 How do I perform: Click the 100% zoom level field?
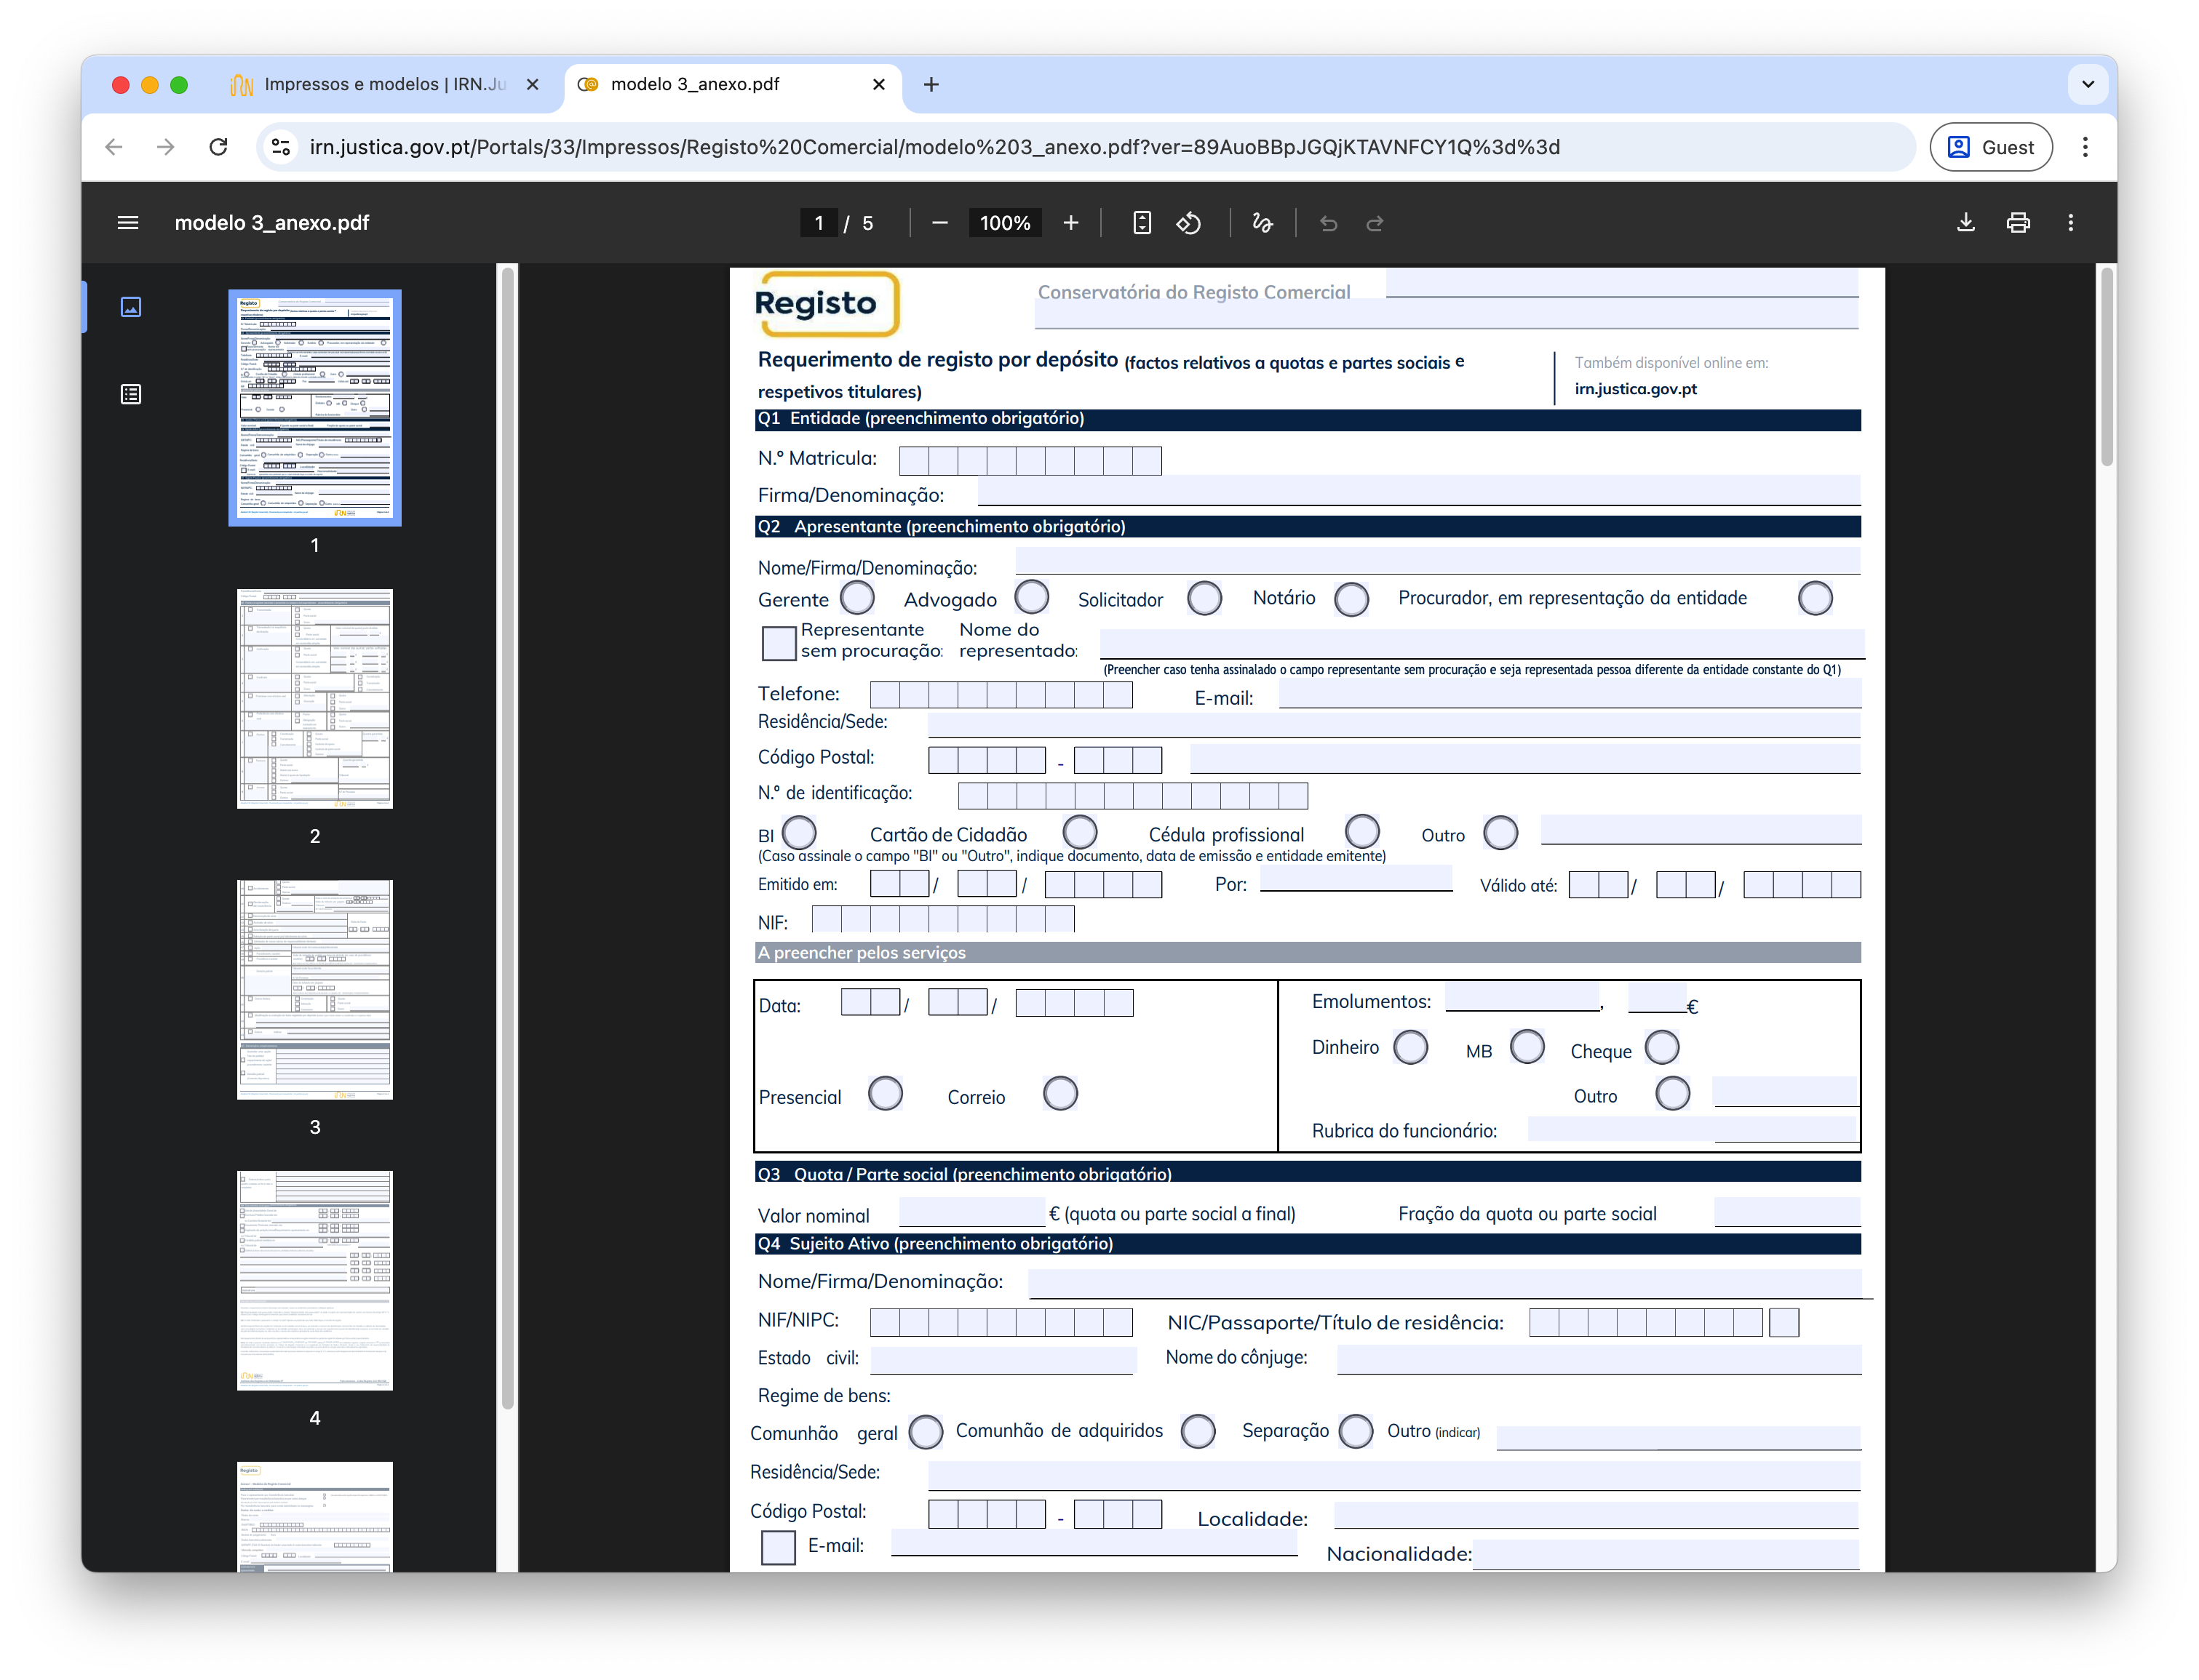(x=1004, y=223)
